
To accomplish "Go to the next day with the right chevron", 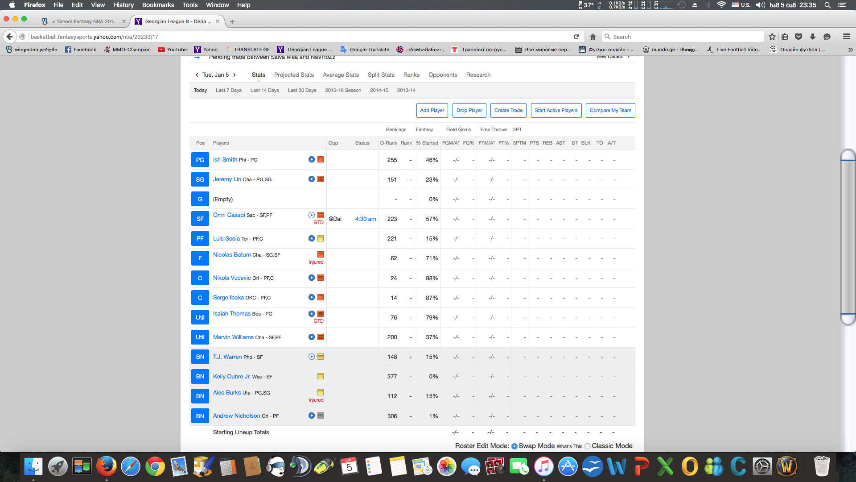I will pos(235,75).
